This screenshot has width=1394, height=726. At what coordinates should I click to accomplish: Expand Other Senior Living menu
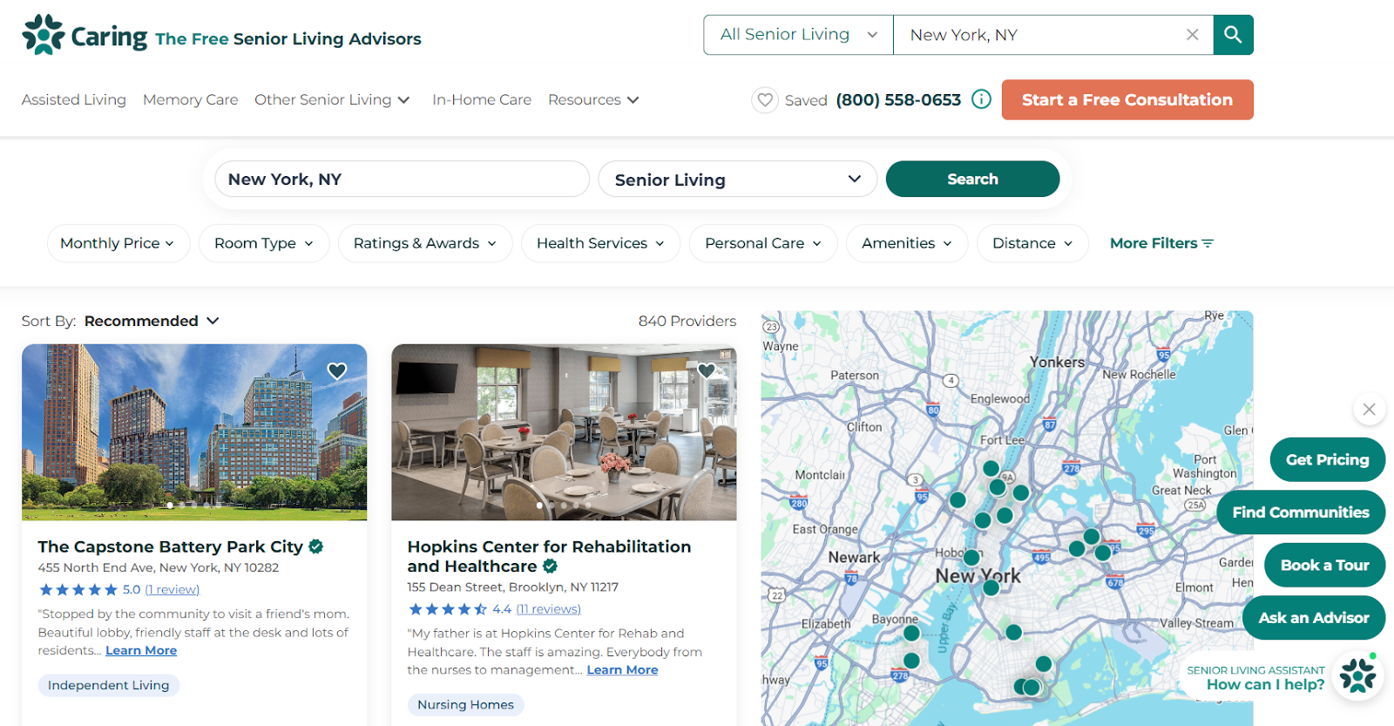click(x=332, y=100)
